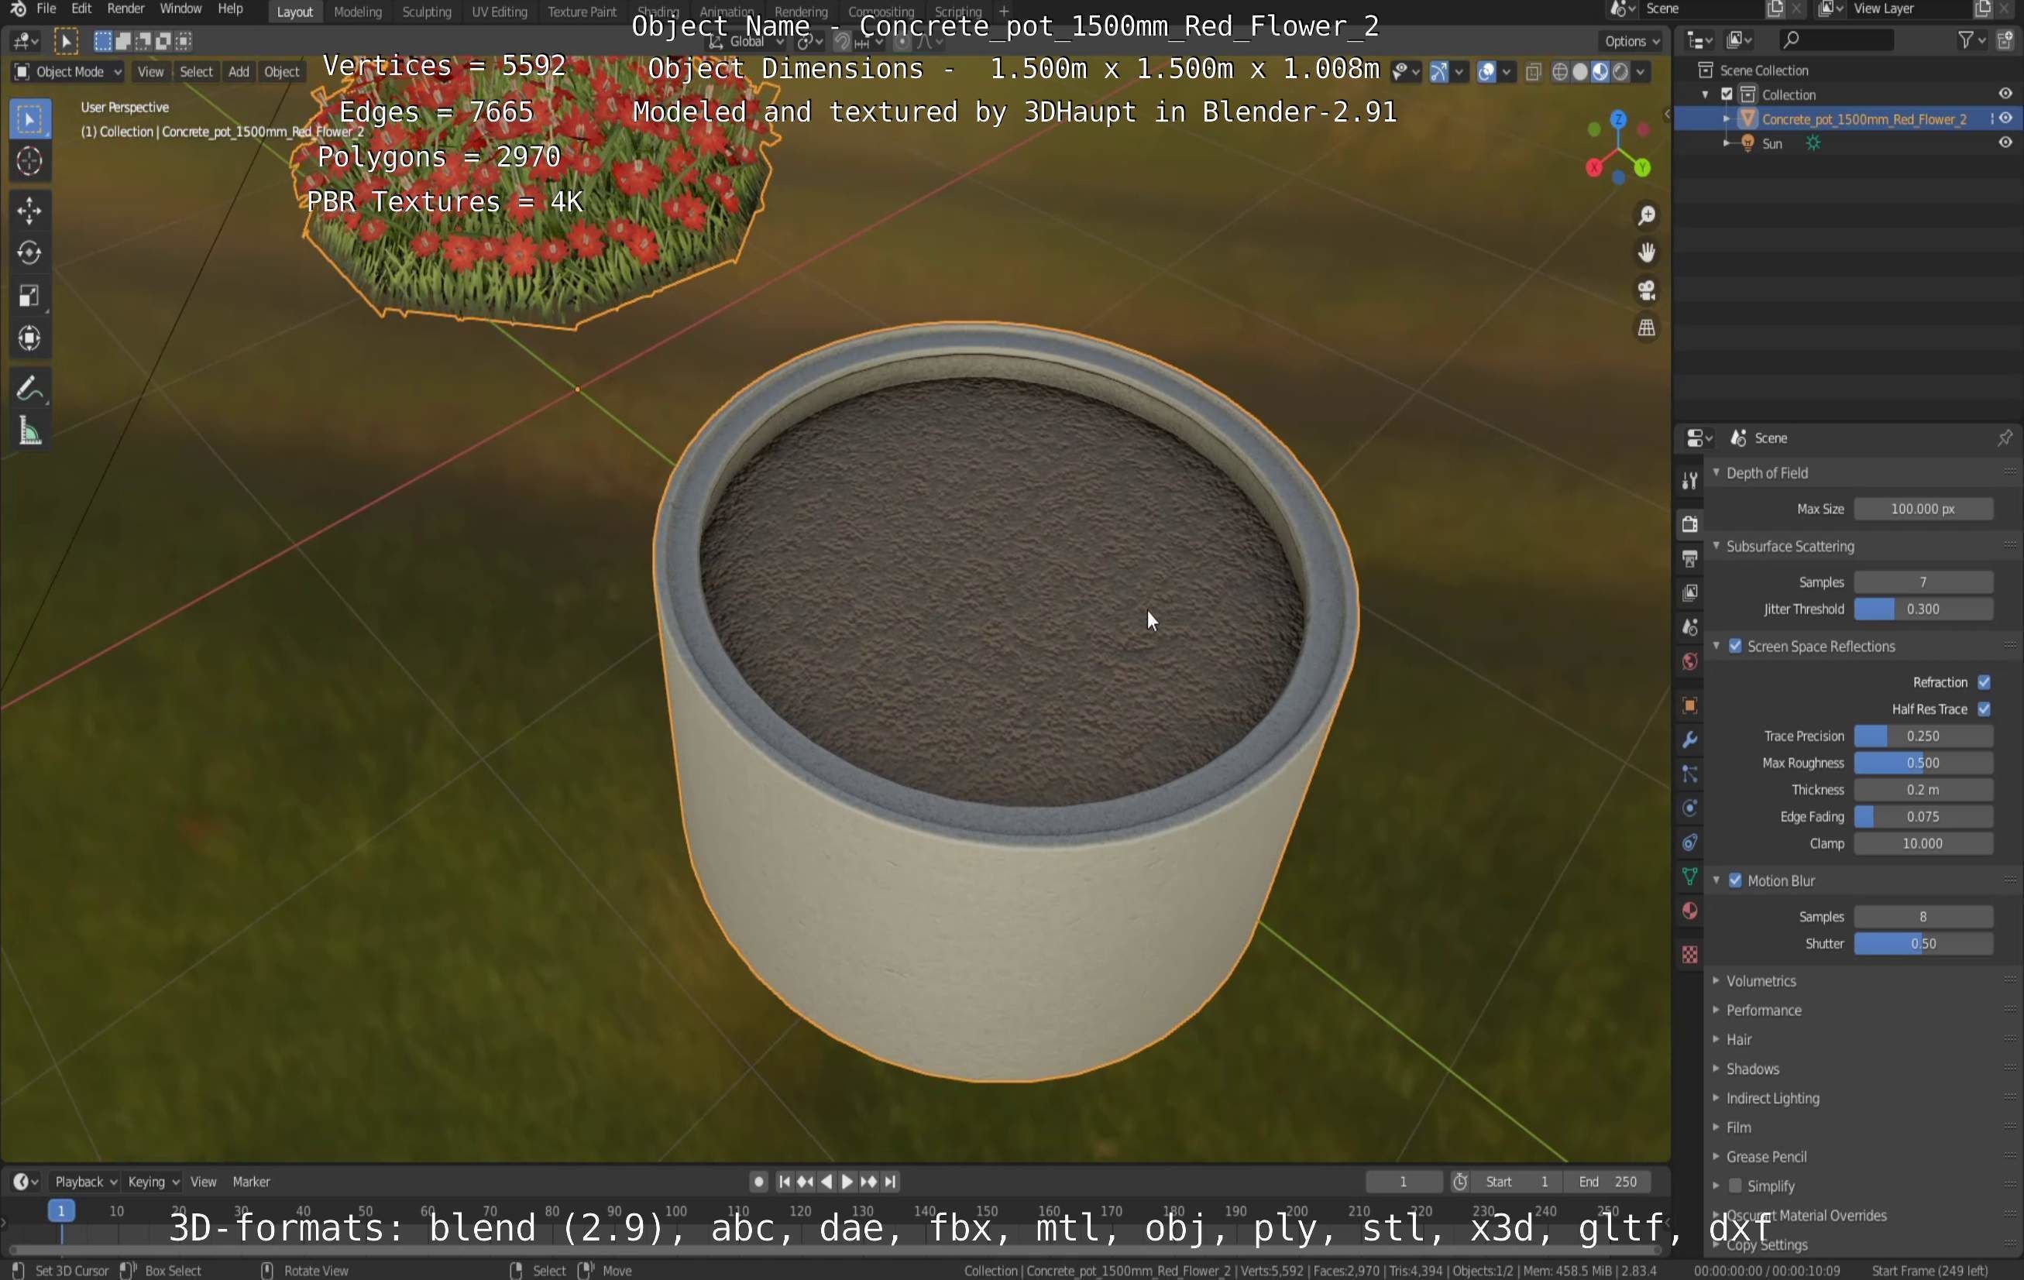The width and height of the screenshot is (2024, 1280).
Task: Toggle camera view icon
Action: (1646, 291)
